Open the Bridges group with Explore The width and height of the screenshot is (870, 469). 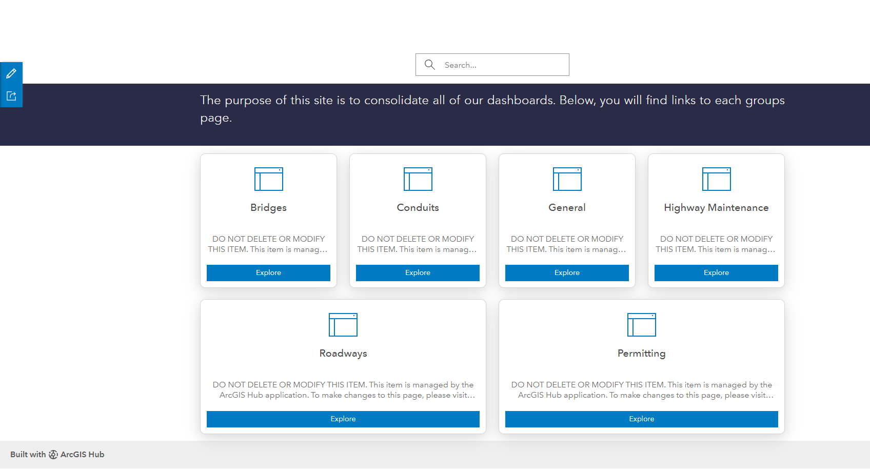[268, 272]
